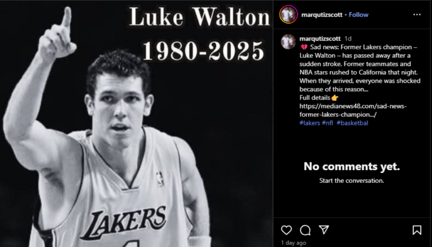
Task: Follow marqutizscott
Action: click(x=359, y=15)
